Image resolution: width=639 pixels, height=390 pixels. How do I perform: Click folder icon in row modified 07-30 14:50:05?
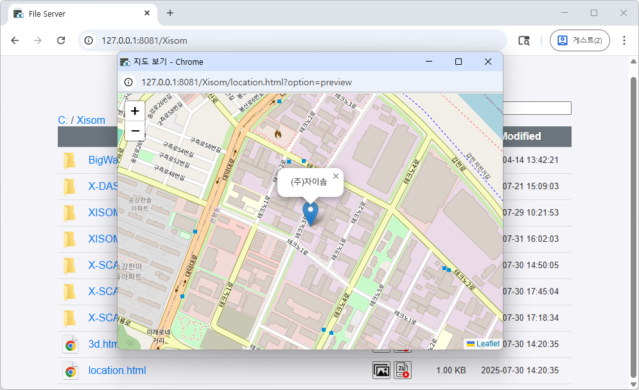70,266
